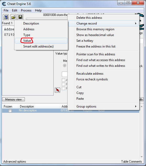
Task: Select Type in the Change record submenu
Action: point(41,35)
